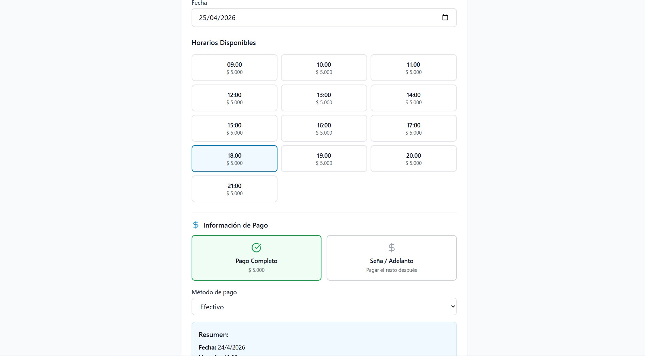Select the 09:00 time slot
The image size is (645, 356).
[x=235, y=68]
